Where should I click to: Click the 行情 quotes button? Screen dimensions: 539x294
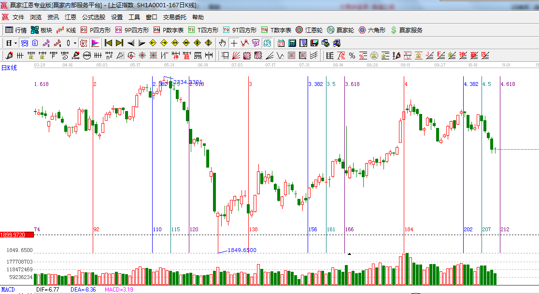(16, 30)
